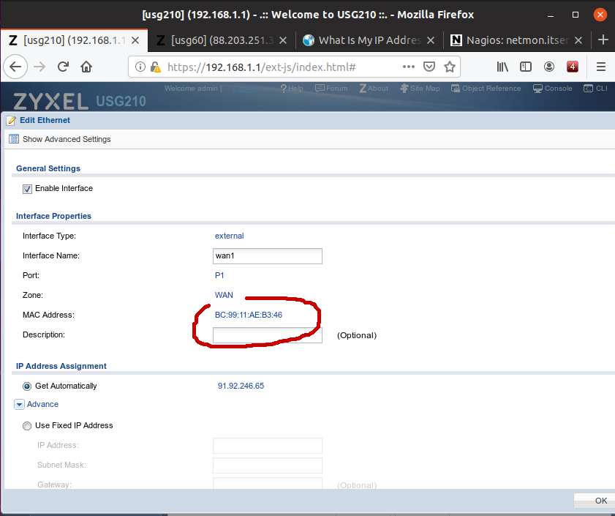The image size is (615, 516).
Task: Open the Site Map
Action: (420, 89)
